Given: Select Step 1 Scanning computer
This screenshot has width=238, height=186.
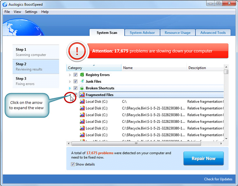Looking at the screenshot, I should [36, 52].
